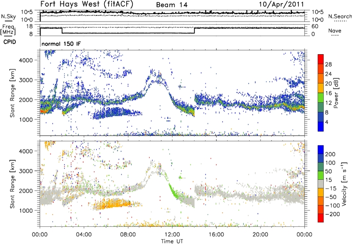
Task: Click the 'Fort Hays West (fitACF)' plot title
Action: click(x=87, y=4)
